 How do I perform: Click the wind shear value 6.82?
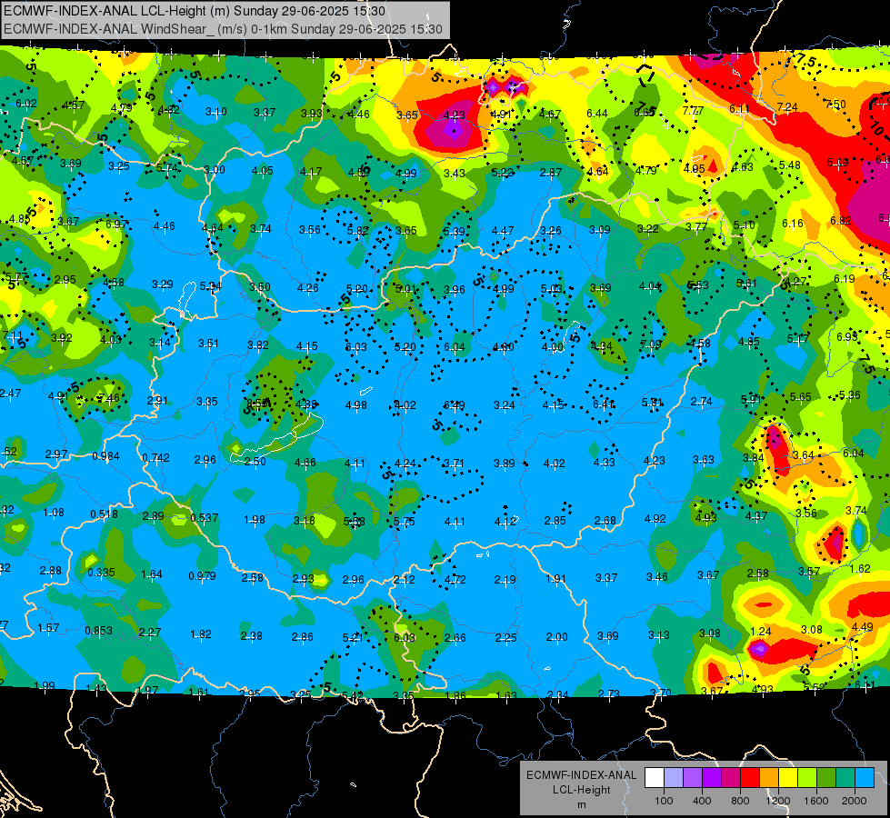pyautogui.click(x=841, y=220)
